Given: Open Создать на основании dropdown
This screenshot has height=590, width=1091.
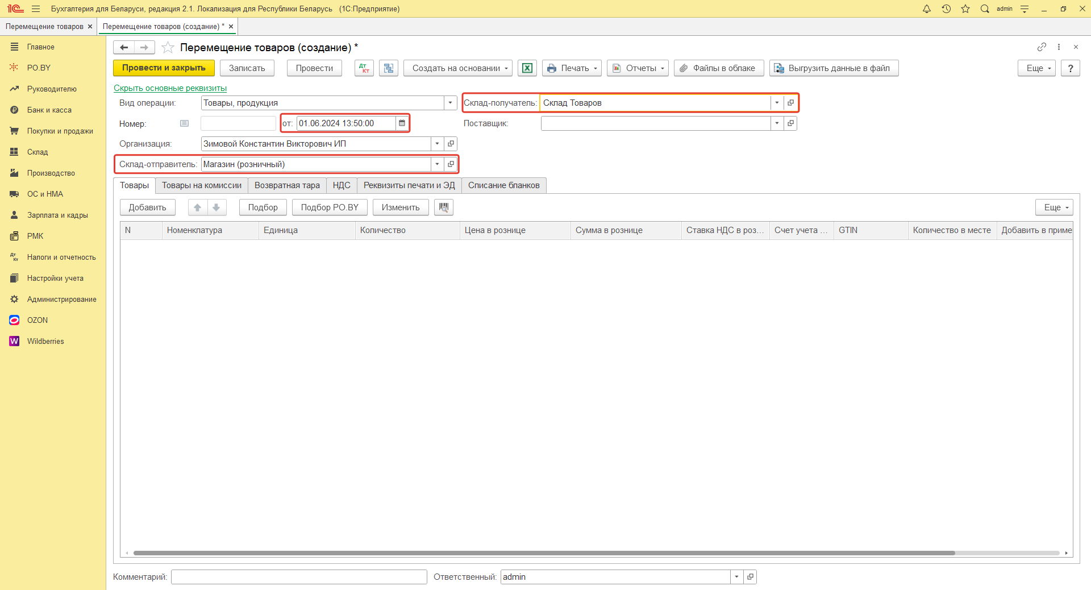Looking at the screenshot, I should click(x=458, y=68).
